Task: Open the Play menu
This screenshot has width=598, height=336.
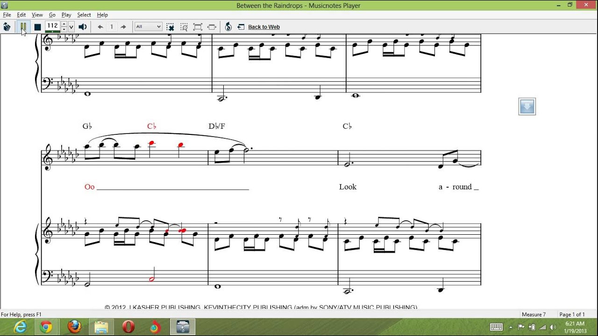Action: click(x=66, y=15)
